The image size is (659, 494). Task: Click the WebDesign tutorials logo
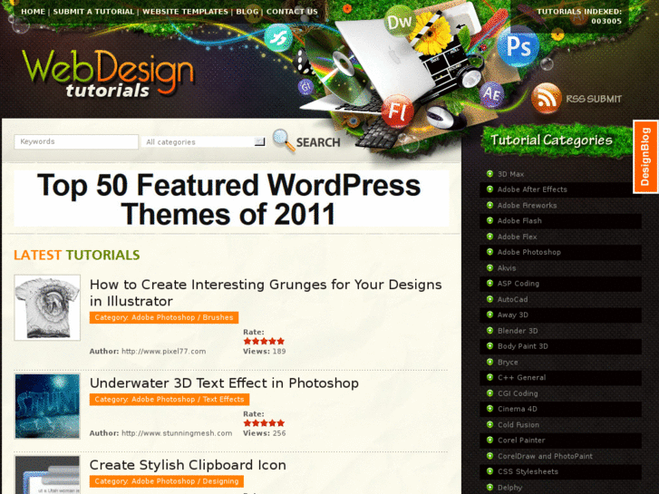108,73
